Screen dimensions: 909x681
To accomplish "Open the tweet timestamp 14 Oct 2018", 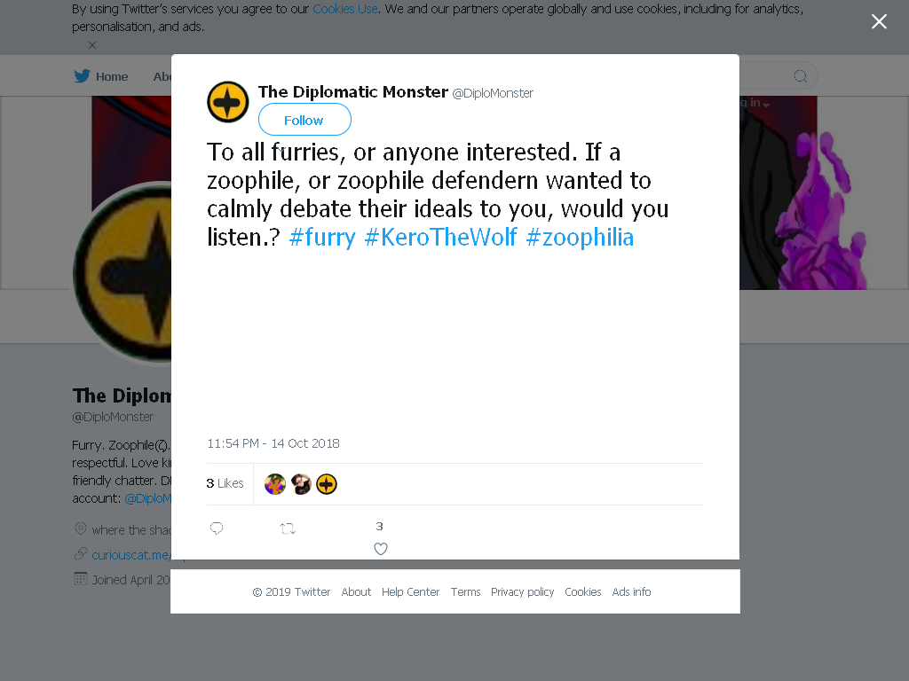I will point(273,443).
